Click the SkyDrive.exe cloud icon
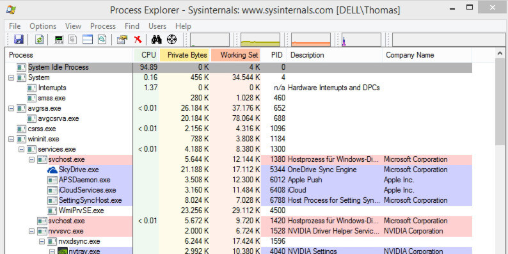The image size is (508, 254). 52,170
